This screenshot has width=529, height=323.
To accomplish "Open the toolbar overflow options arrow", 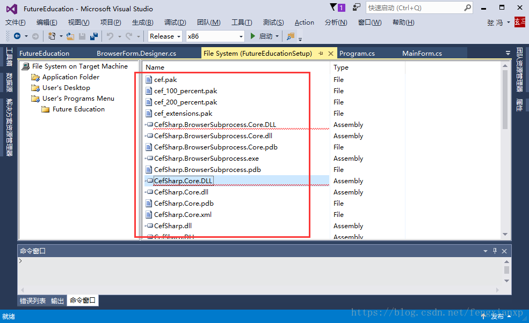I will tap(300, 39).
